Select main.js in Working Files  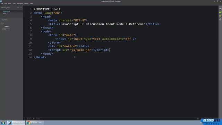[x=6, y=14]
